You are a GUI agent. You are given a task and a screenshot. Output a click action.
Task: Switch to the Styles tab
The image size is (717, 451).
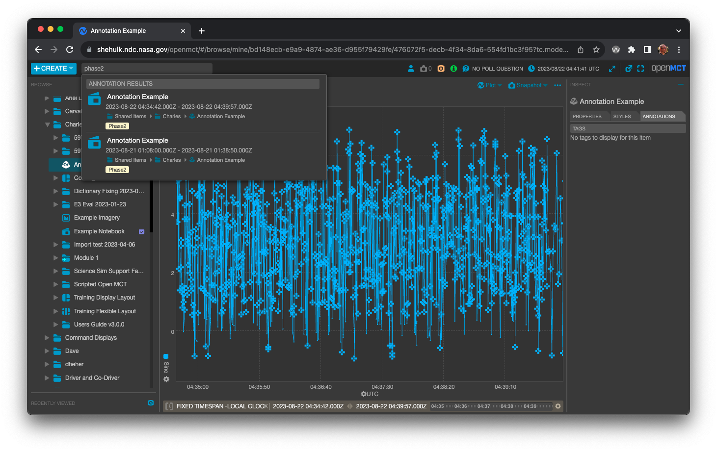coord(623,116)
